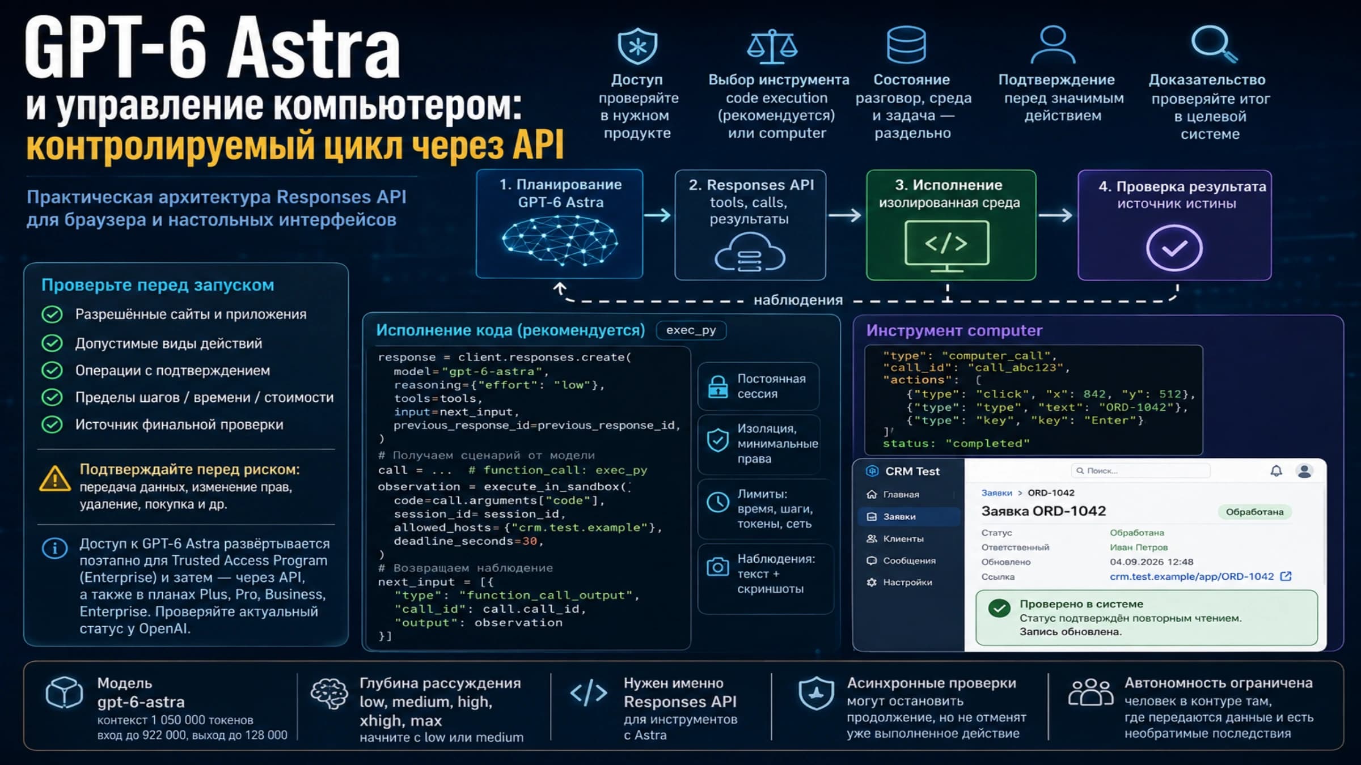1361x765 pixels.
Task: Click the shield icon next to Асинхронные проверки
Action: tap(816, 694)
